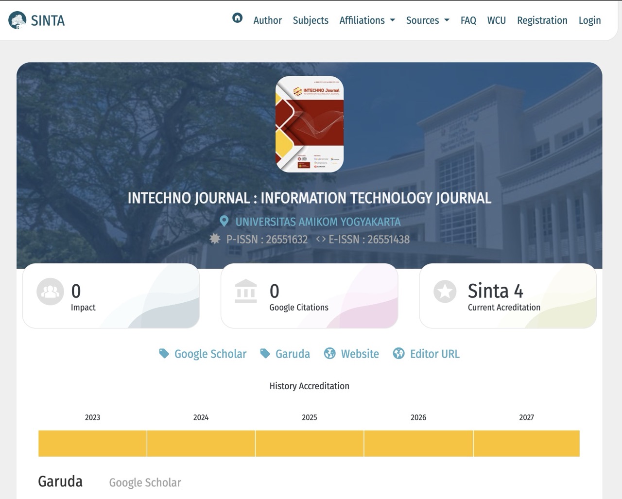The height and width of the screenshot is (499, 622).
Task: Click the globe icon beside Editor URL
Action: [x=399, y=354]
